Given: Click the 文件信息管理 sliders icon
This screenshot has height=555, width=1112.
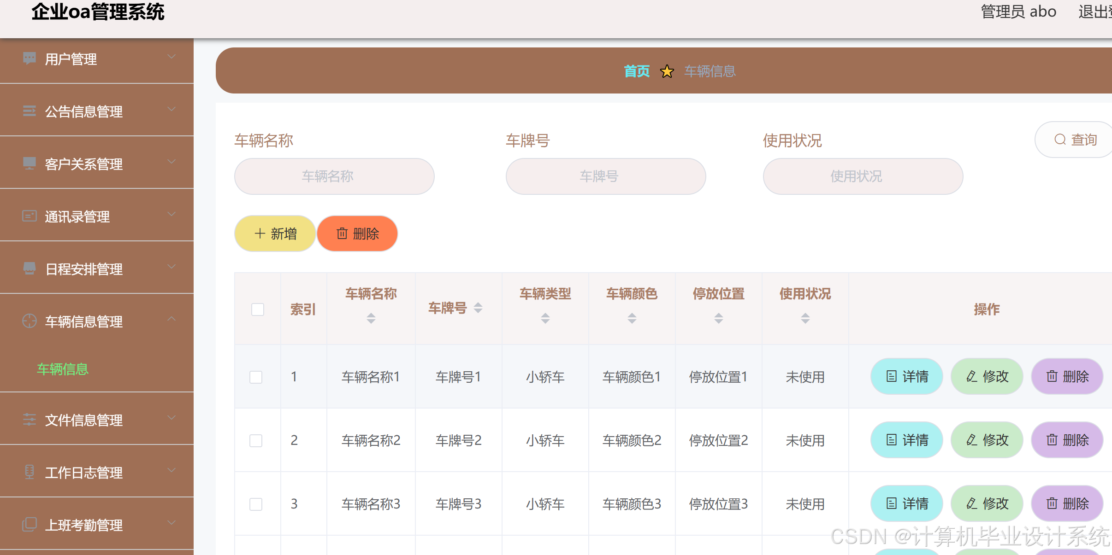Looking at the screenshot, I should click(29, 419).
